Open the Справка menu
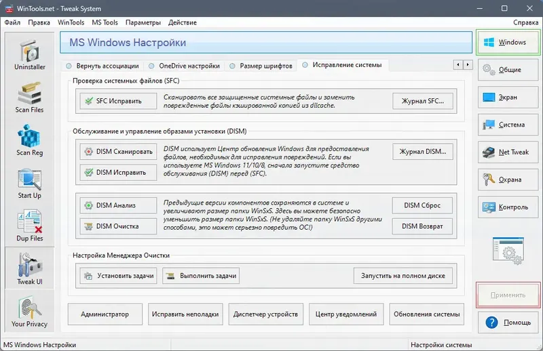 (525, 22)
